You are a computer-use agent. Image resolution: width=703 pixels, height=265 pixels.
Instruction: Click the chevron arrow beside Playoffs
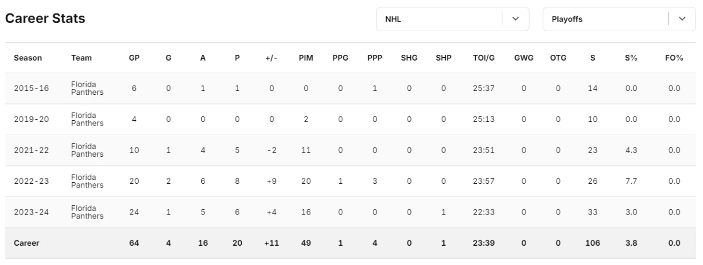(x=682, y=19)
